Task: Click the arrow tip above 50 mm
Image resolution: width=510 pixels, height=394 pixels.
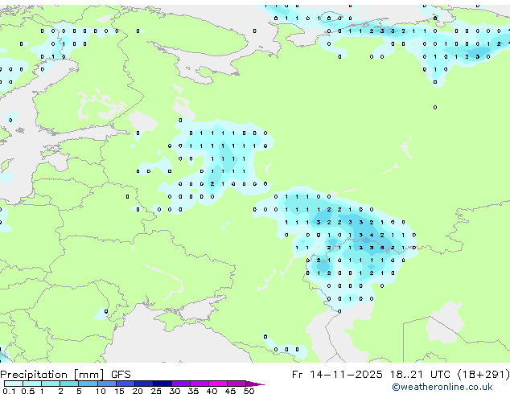Action: pyautogui.click(x=255, y=384)
